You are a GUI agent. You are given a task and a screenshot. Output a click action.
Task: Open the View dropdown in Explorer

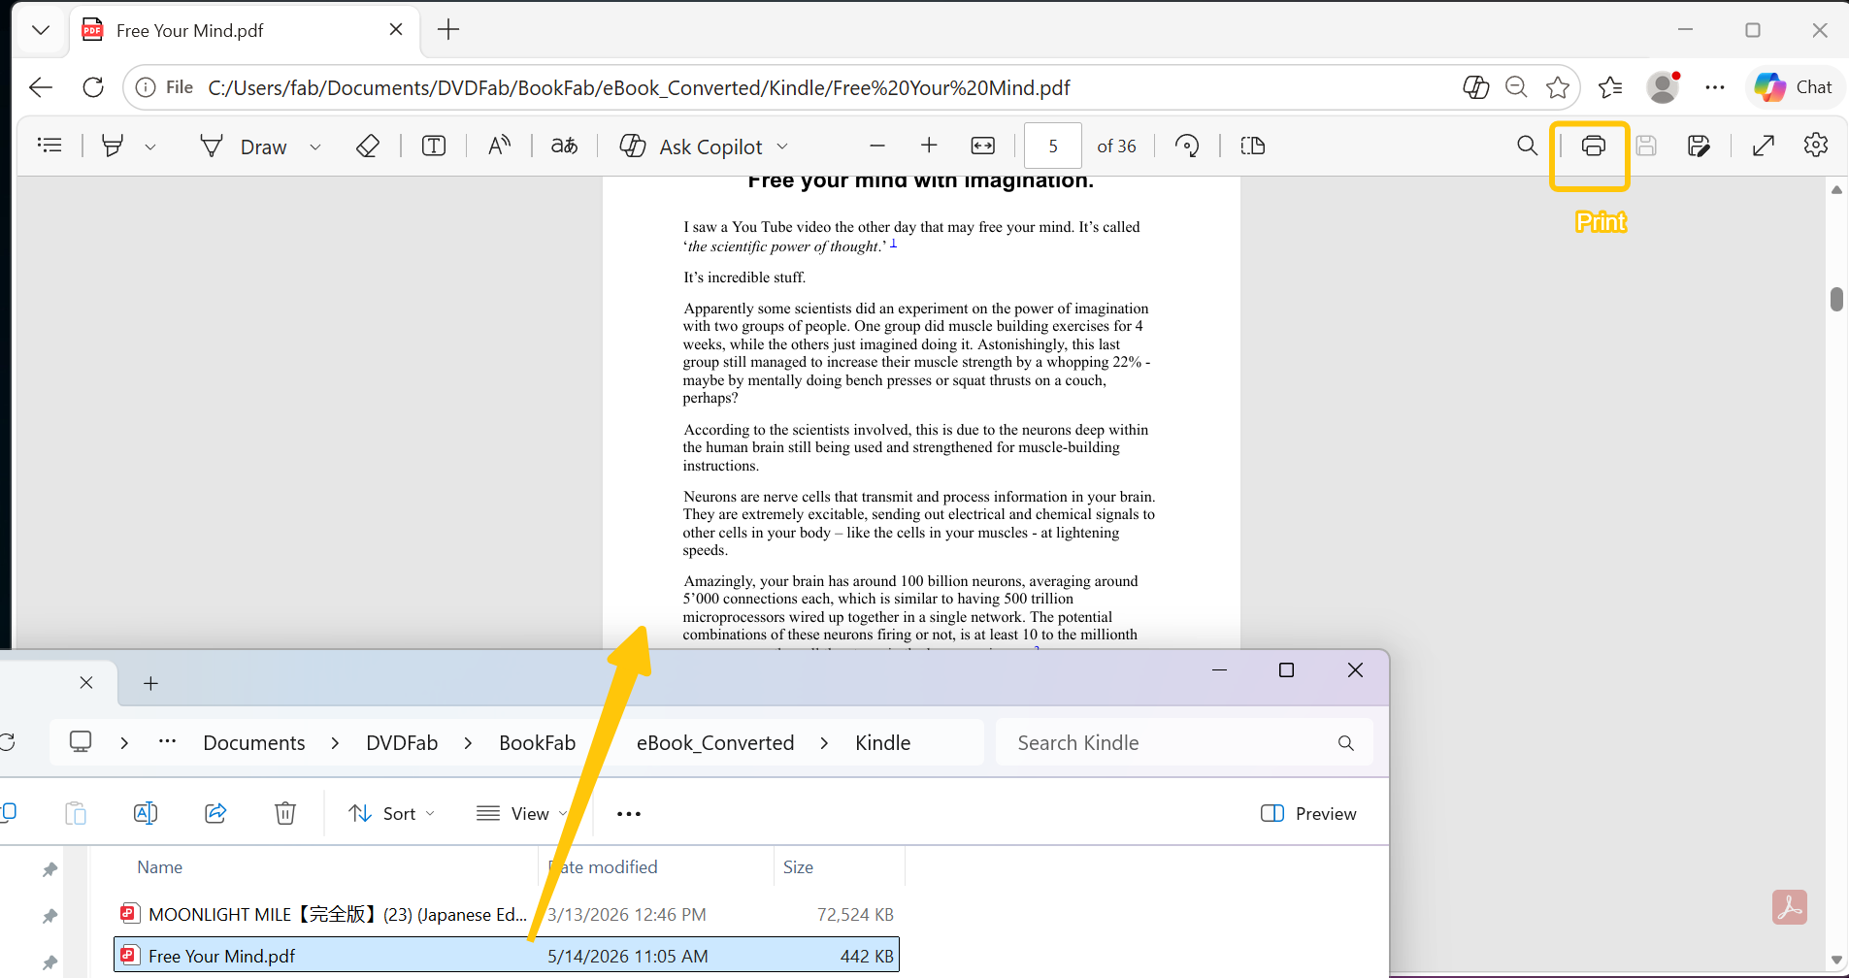click(x=522, y=814)
